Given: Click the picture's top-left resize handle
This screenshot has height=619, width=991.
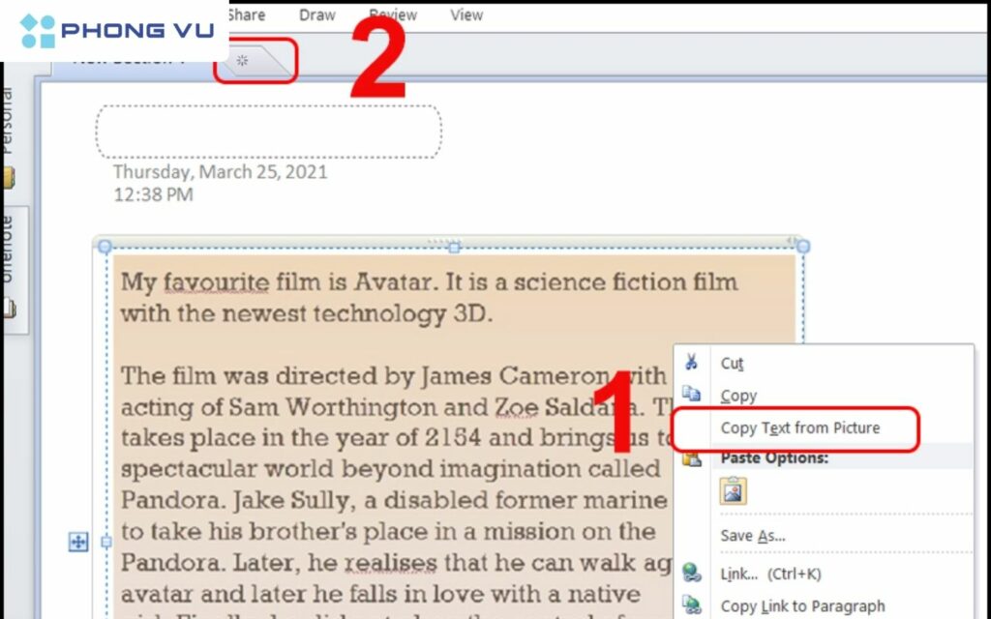Looking at the screenshot, I should [105, 248].
